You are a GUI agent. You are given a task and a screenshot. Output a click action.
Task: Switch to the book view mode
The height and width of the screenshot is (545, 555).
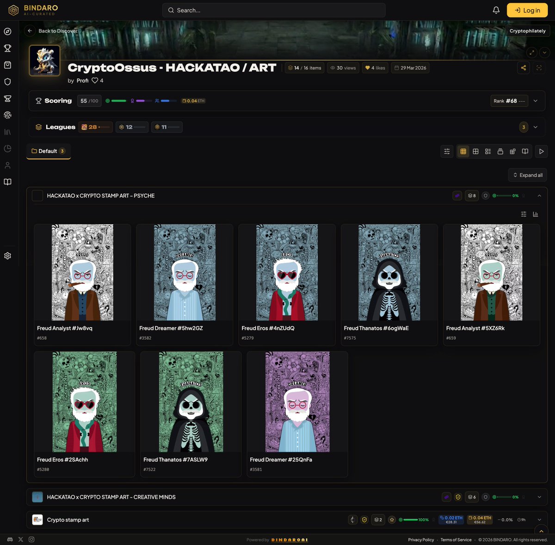(525, 151)
